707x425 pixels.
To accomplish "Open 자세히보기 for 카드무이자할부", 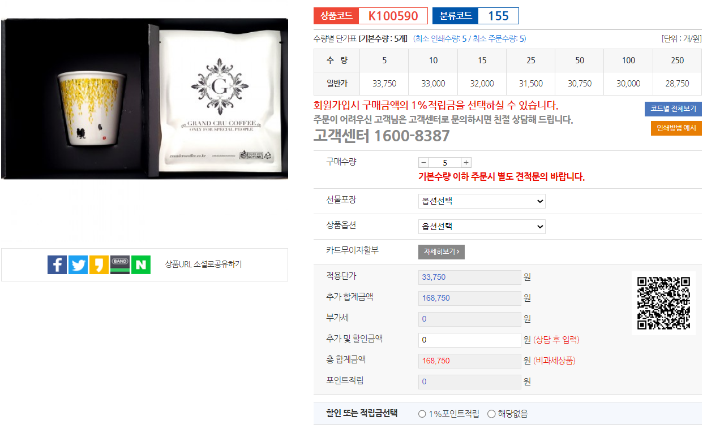I will (442, 252).
